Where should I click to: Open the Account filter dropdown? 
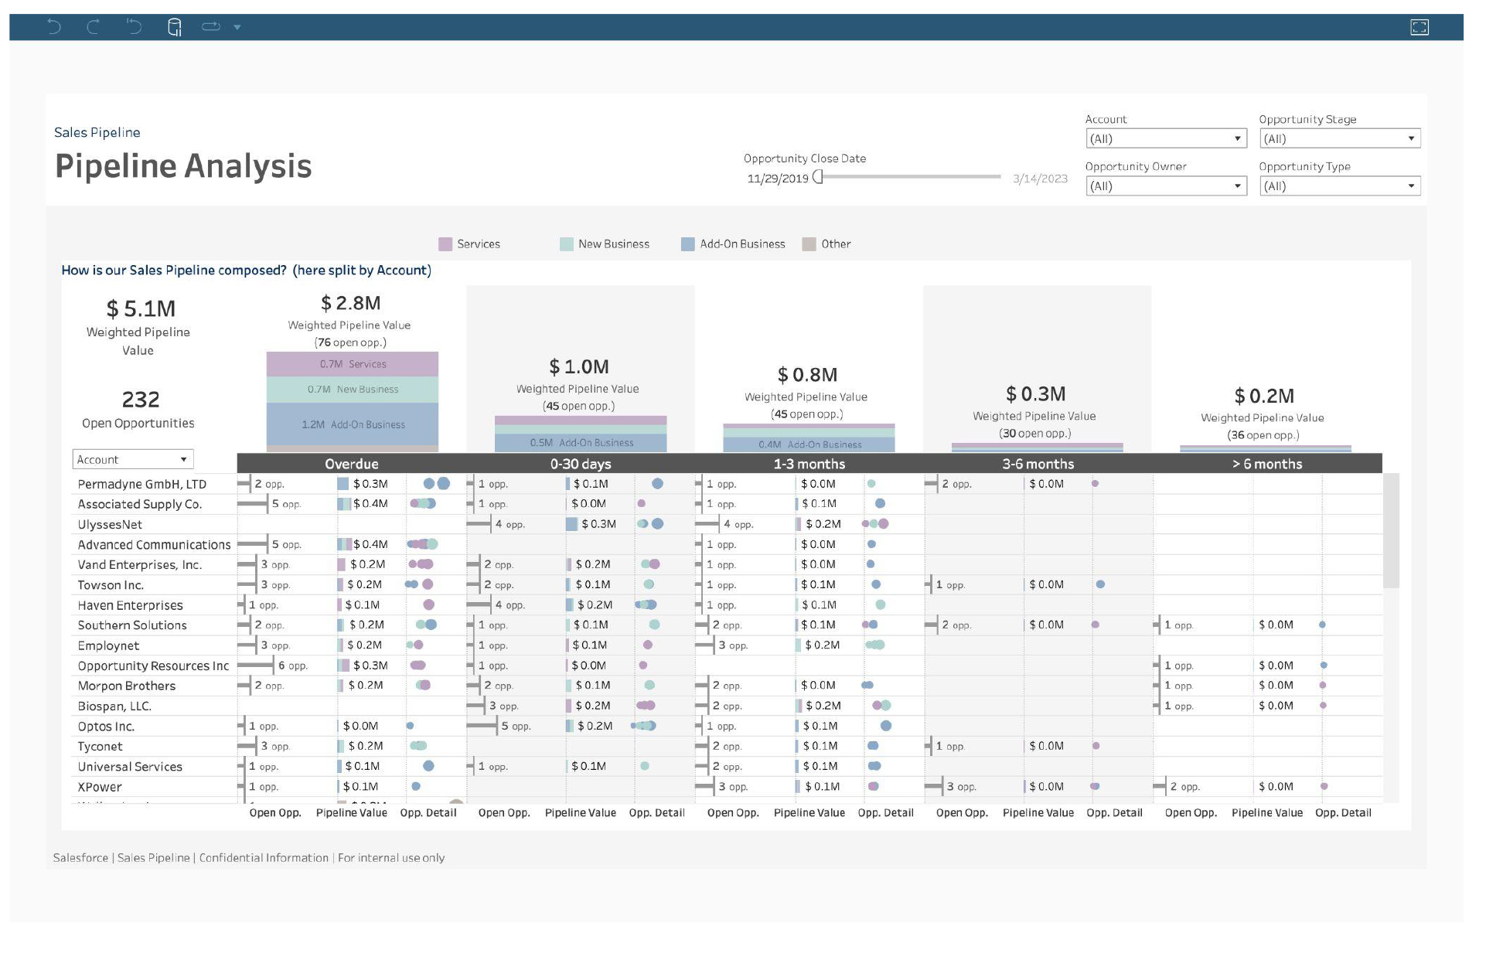pyautogui.click(x=1165, y=139)
